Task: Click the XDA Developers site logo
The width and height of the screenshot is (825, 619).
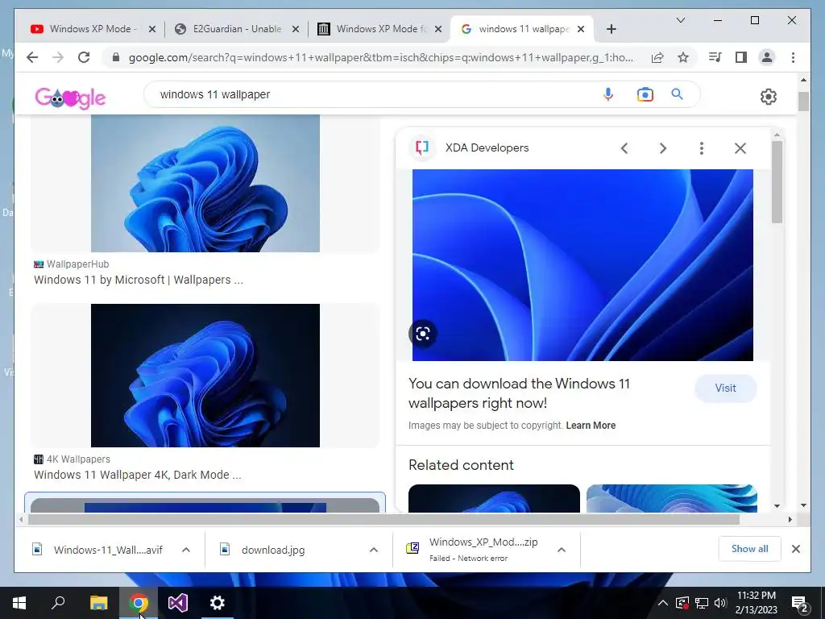Action: tap(422, 148)
